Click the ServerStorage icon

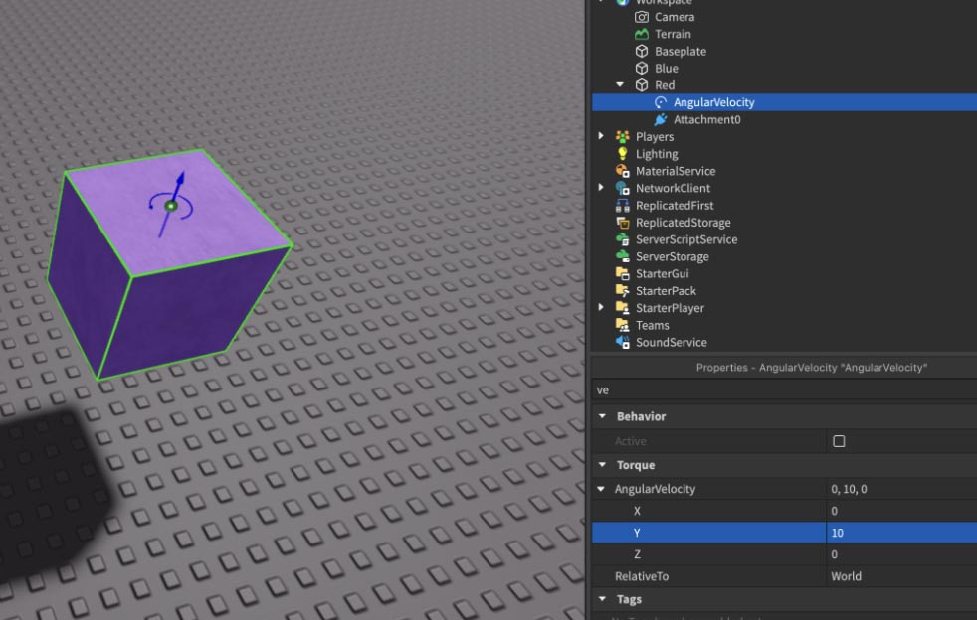coord(623,256)
